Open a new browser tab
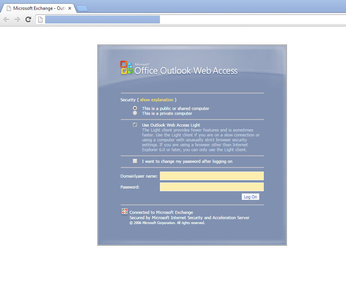Viewport: 346px width, 283px height. 82,8
